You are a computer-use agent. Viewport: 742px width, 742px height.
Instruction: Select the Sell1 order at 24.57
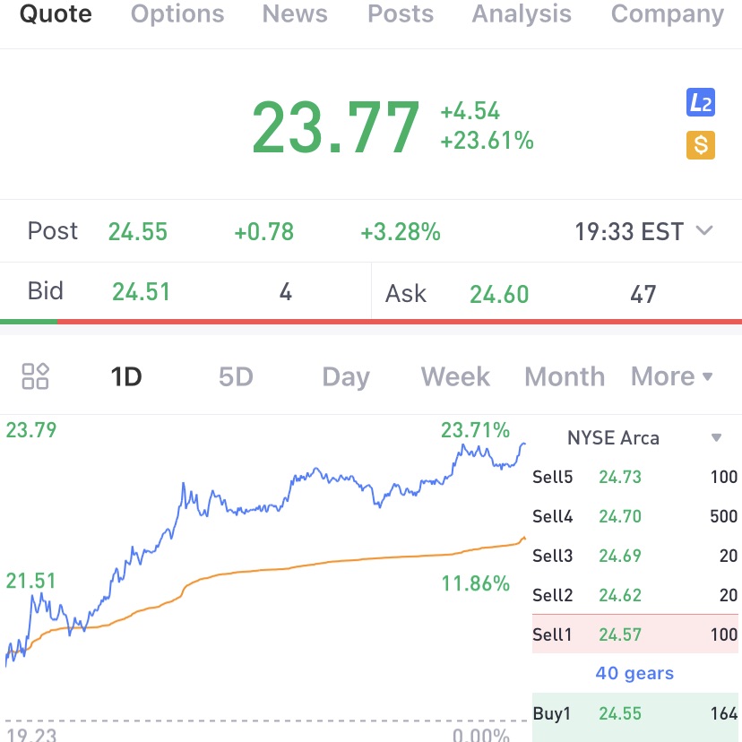coord(634,634)
